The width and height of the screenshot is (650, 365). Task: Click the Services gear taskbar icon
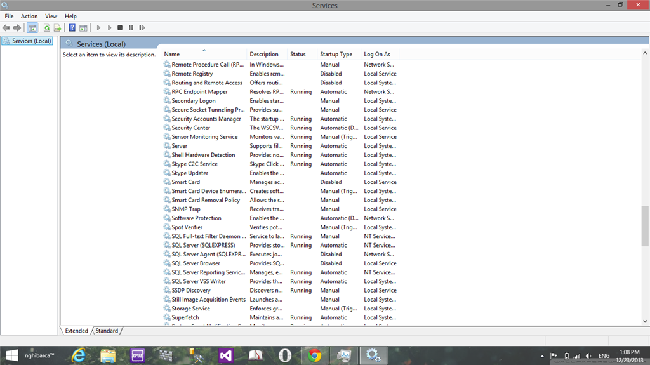(373, 355)
